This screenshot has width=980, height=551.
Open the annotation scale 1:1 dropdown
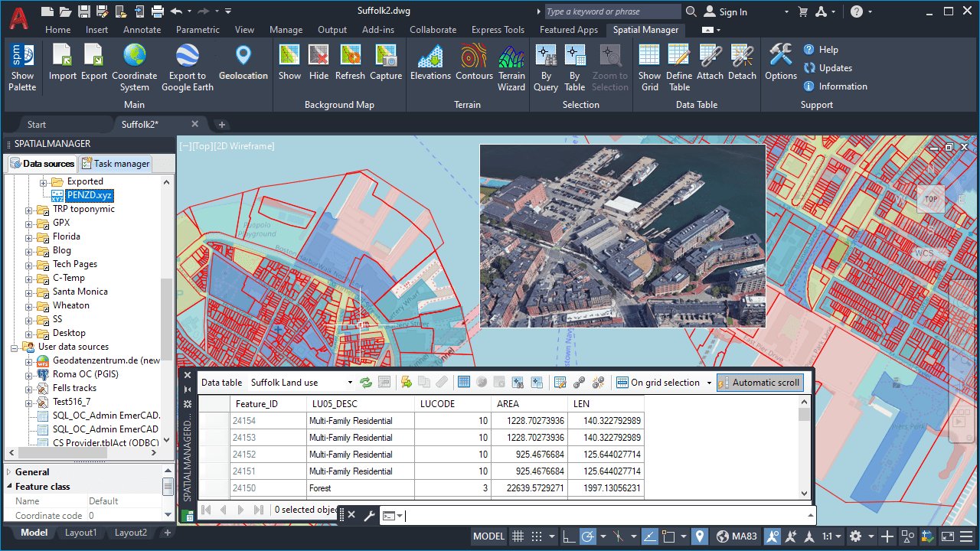832,536
